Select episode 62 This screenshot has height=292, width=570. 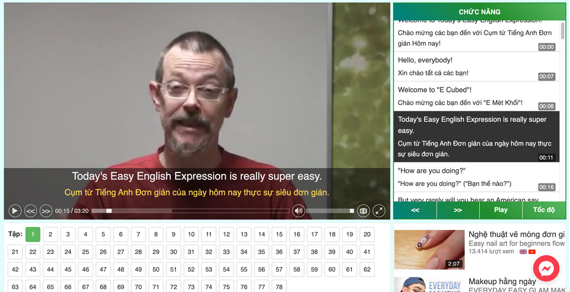(x=367, y=269)
